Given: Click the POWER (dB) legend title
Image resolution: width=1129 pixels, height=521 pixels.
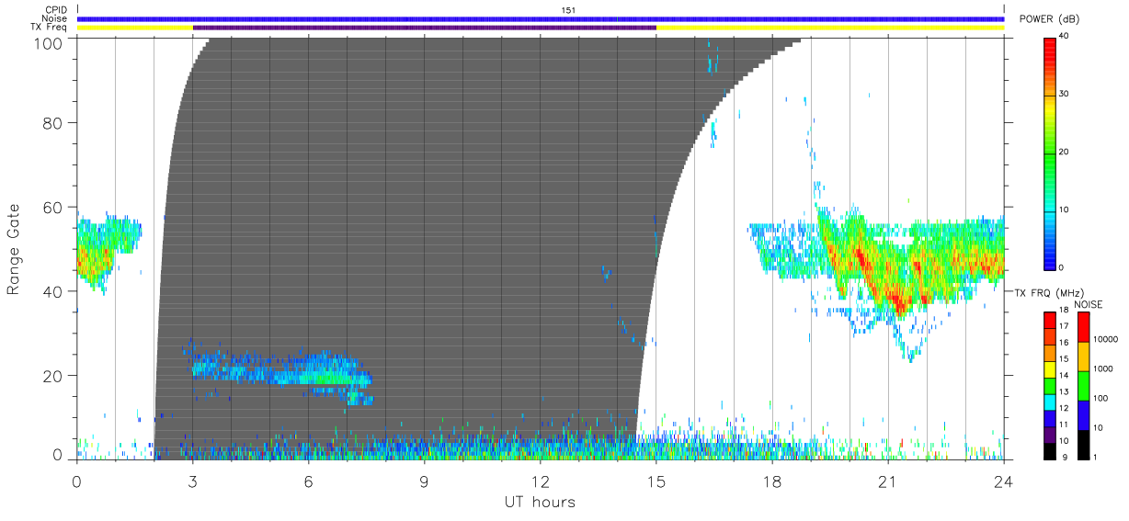Looking at the screenshot, I should coord(1048,19).
